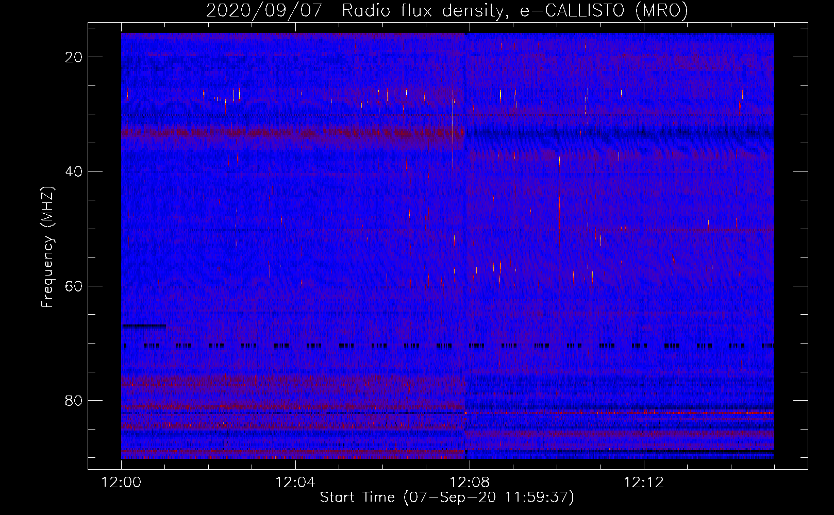Click the tall orange burst before 12:08
Image resolution: width=834 pixels, height=515 pixels.
[453, 121]
